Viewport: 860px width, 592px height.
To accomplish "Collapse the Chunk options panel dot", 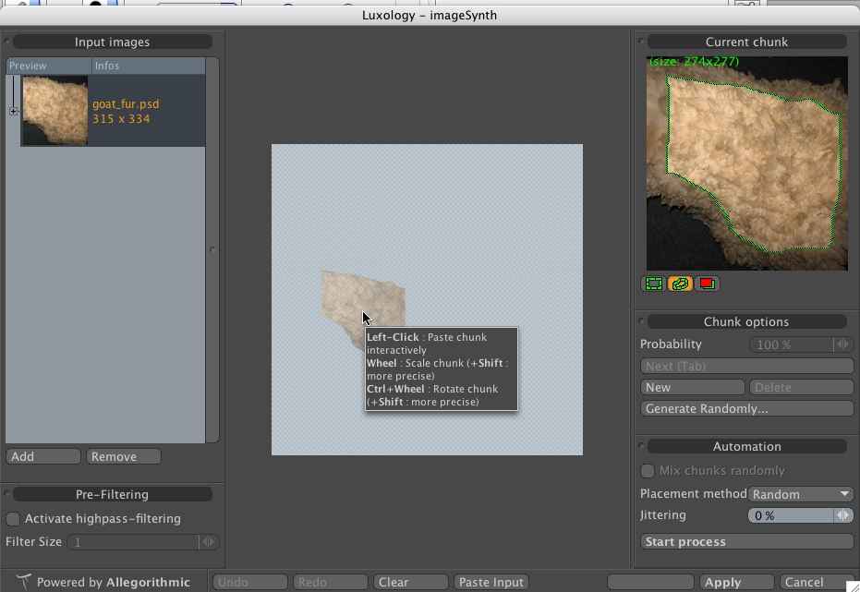I will click(642, 322).
